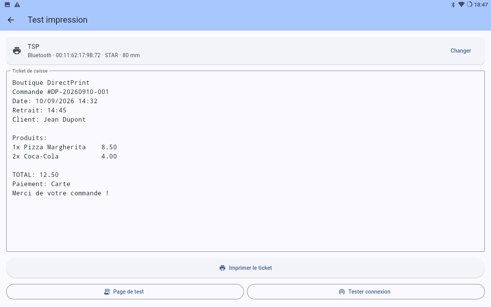This screenshot has height=307, width=491.
Task: Go back using the arrow icon
Action: [11, 20]
